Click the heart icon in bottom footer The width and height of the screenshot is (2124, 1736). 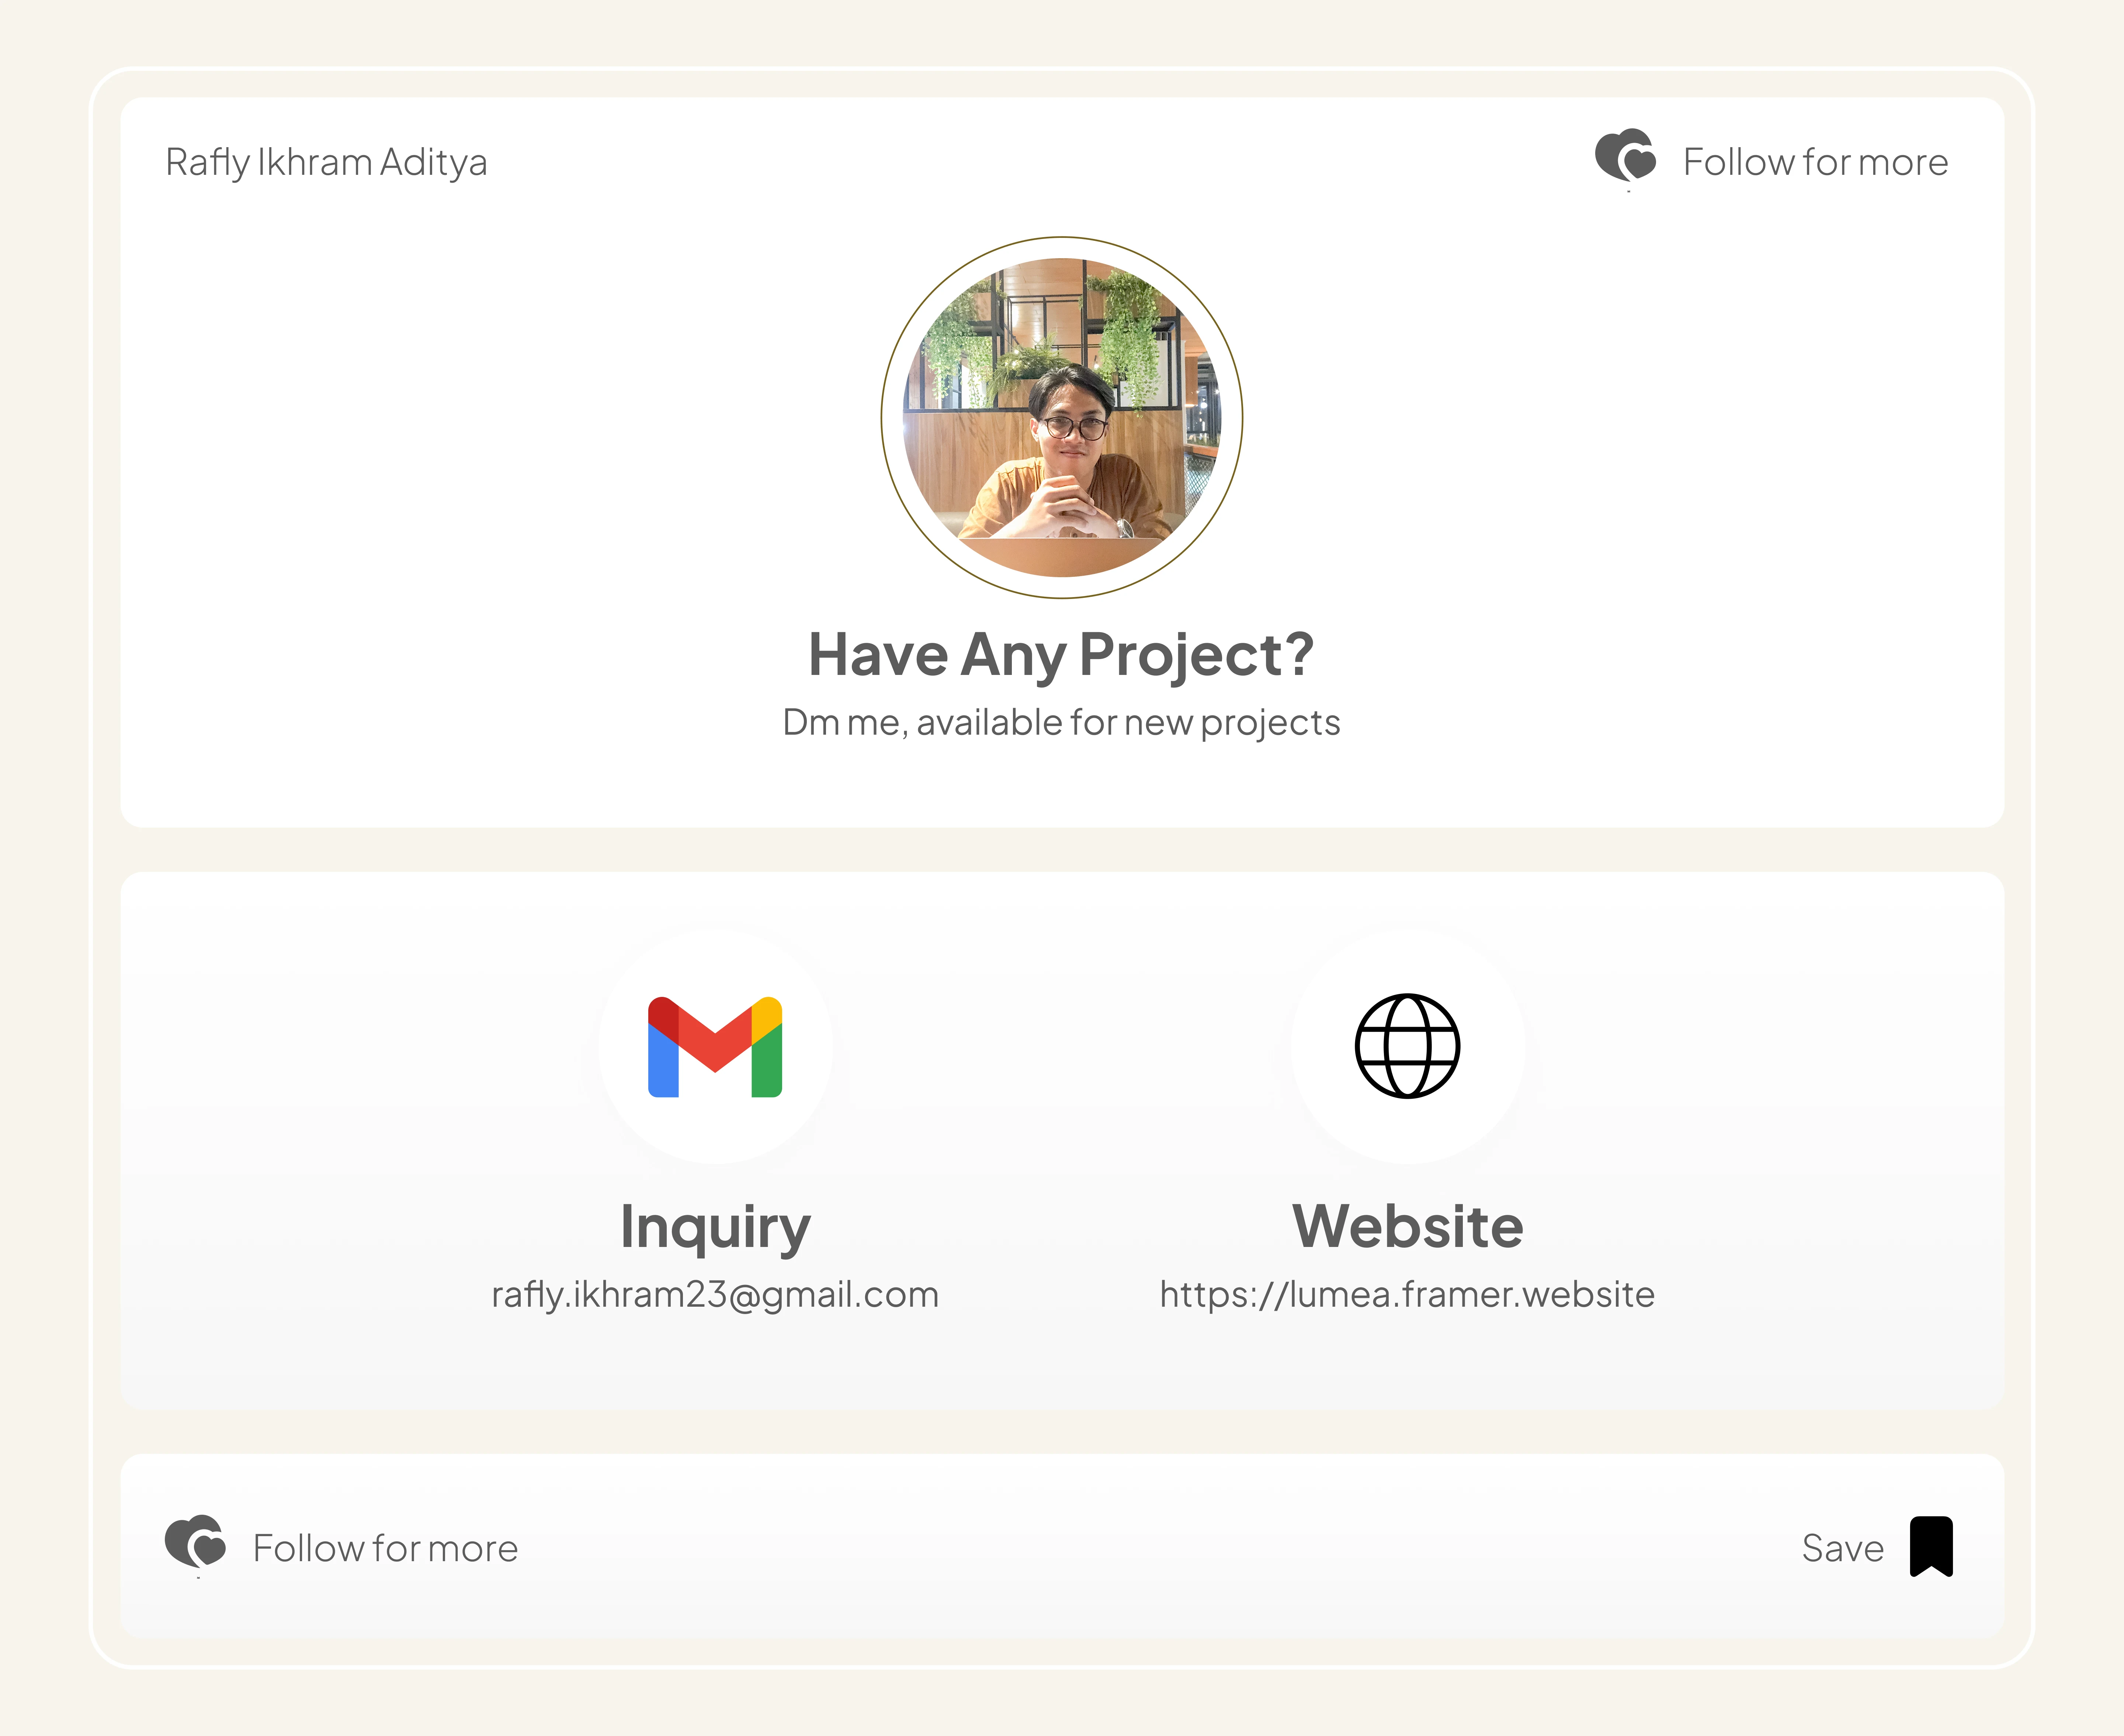[195, 1544]
